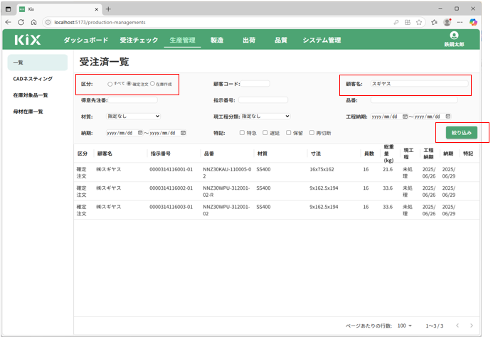The image size is (493, 339).
Task: Reload the page with refresh icon
Action: [21, 22]
